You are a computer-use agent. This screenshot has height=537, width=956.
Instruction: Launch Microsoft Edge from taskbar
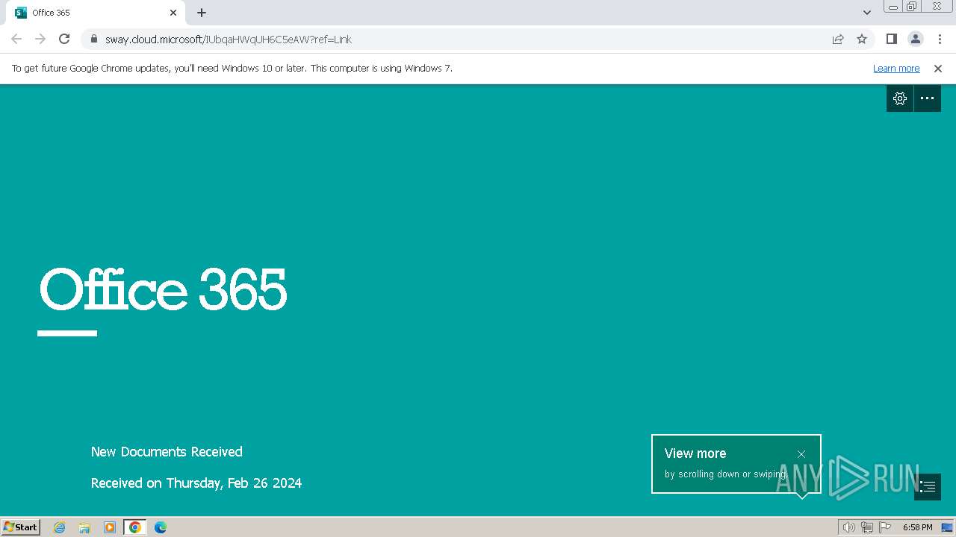161,527
